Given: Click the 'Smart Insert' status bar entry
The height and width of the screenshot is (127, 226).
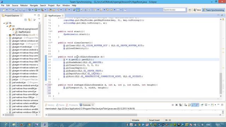Looking at the screenshot, I should [x=154, y=120].
